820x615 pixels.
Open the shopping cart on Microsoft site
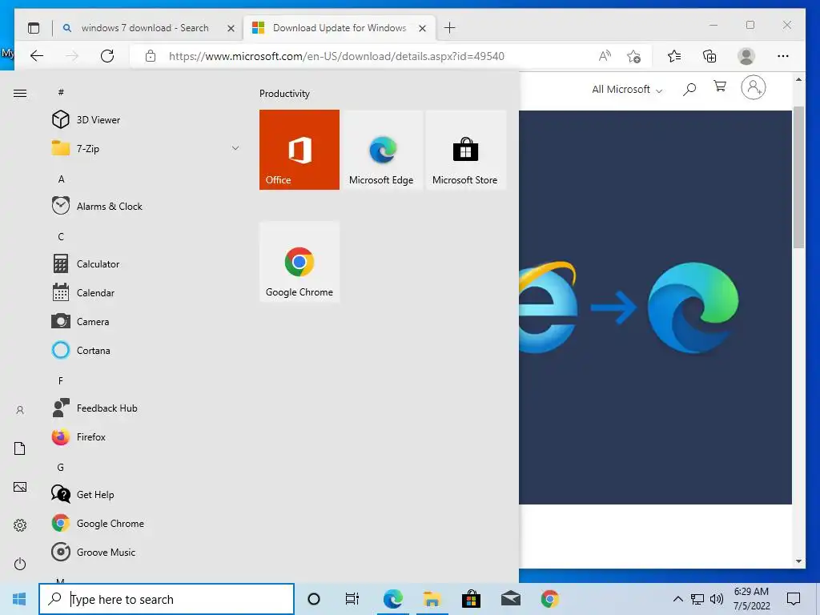720,86
